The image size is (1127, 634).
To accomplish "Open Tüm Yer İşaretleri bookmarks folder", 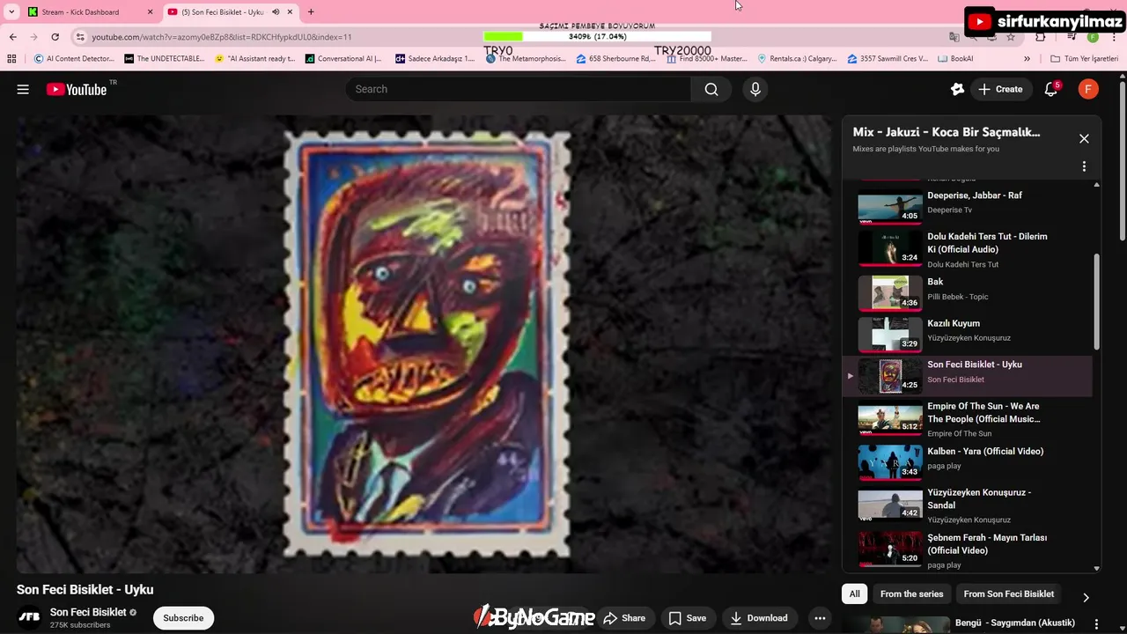I will click(1084, 59).
